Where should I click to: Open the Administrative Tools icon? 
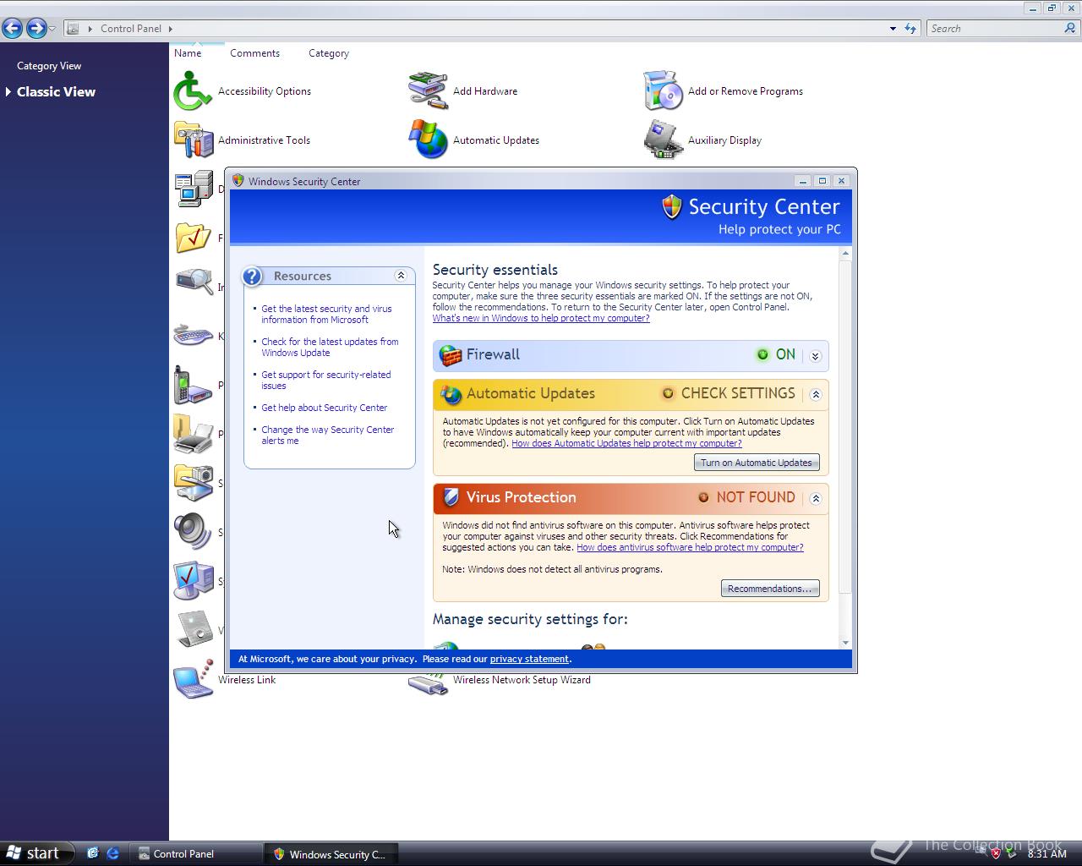[193, 140]
